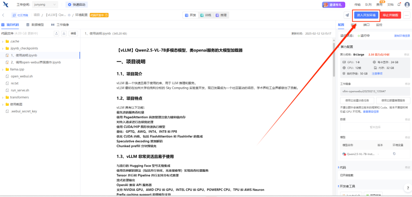Viewport: 412px width, 197px height.
Task: Click 修改 next to 代码
Action: 407,168
